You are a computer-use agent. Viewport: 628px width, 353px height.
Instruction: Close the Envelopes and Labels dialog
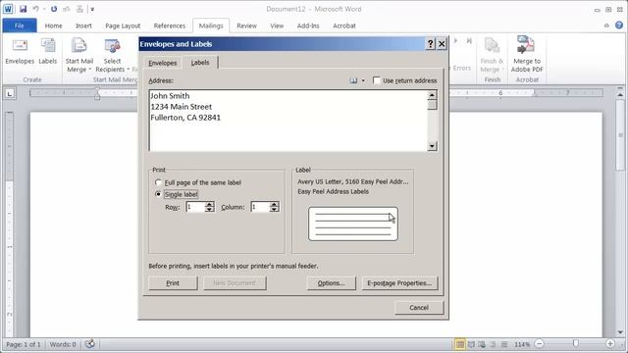[442, 43]
